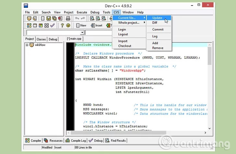This screenshot has width=236, height=154.
Task: Click the editor scroll down arrow
Action: click(209, 128)
